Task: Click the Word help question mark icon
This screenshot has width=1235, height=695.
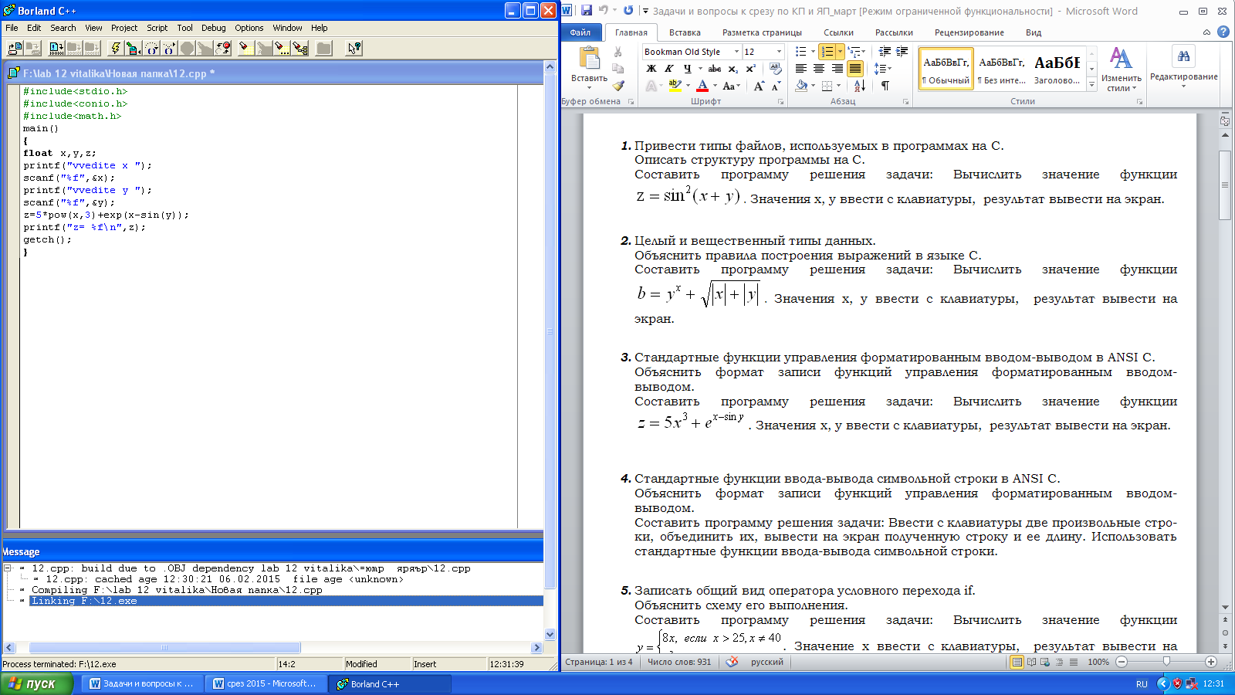Action: (1223, 32)
